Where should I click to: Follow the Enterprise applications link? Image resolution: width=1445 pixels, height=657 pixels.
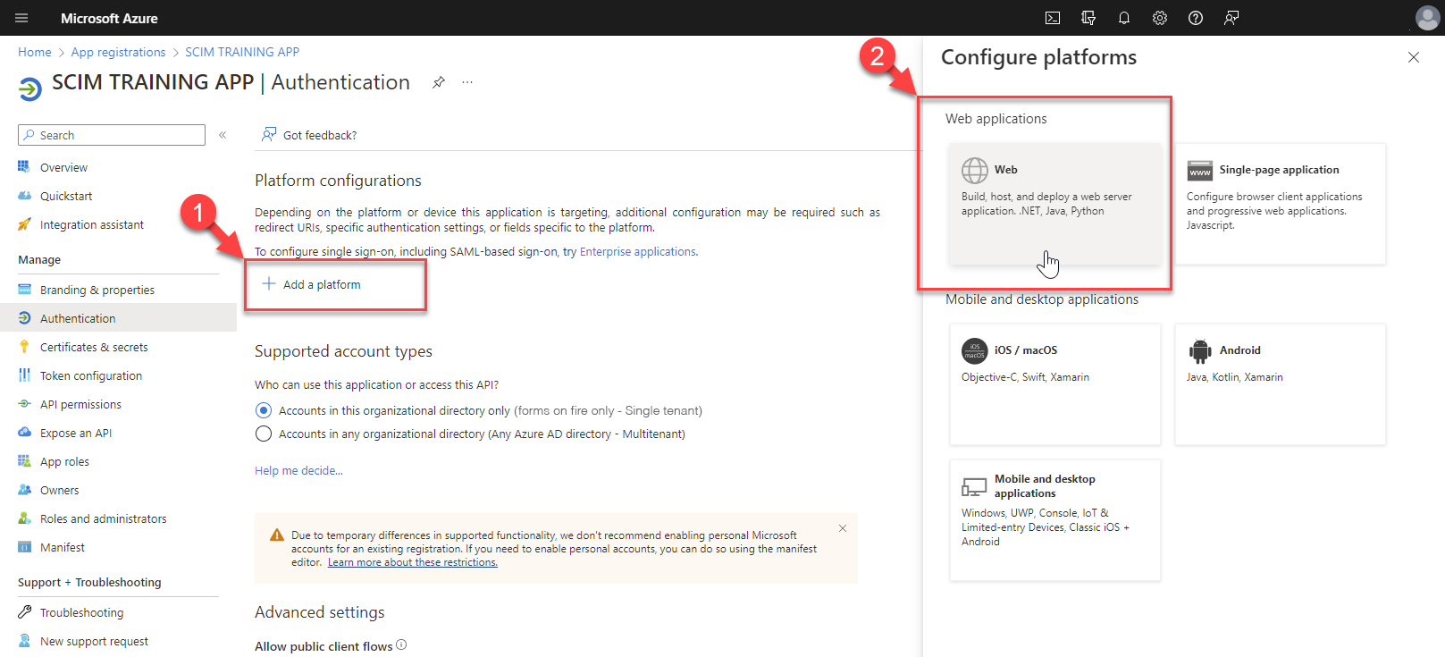(x=638, y=252)
